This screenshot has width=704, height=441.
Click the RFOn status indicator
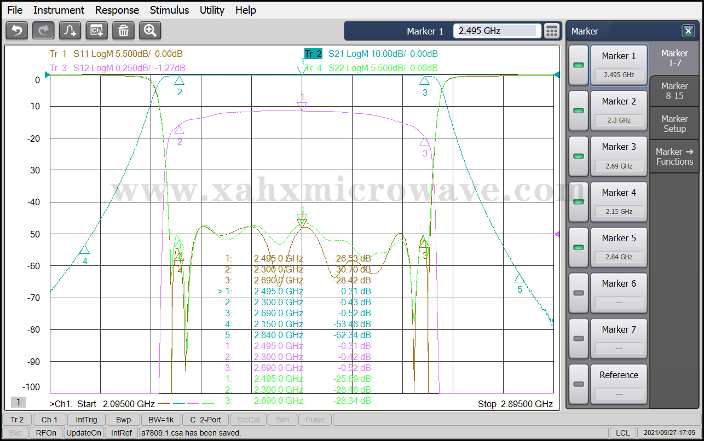click(x=46, y=433)
